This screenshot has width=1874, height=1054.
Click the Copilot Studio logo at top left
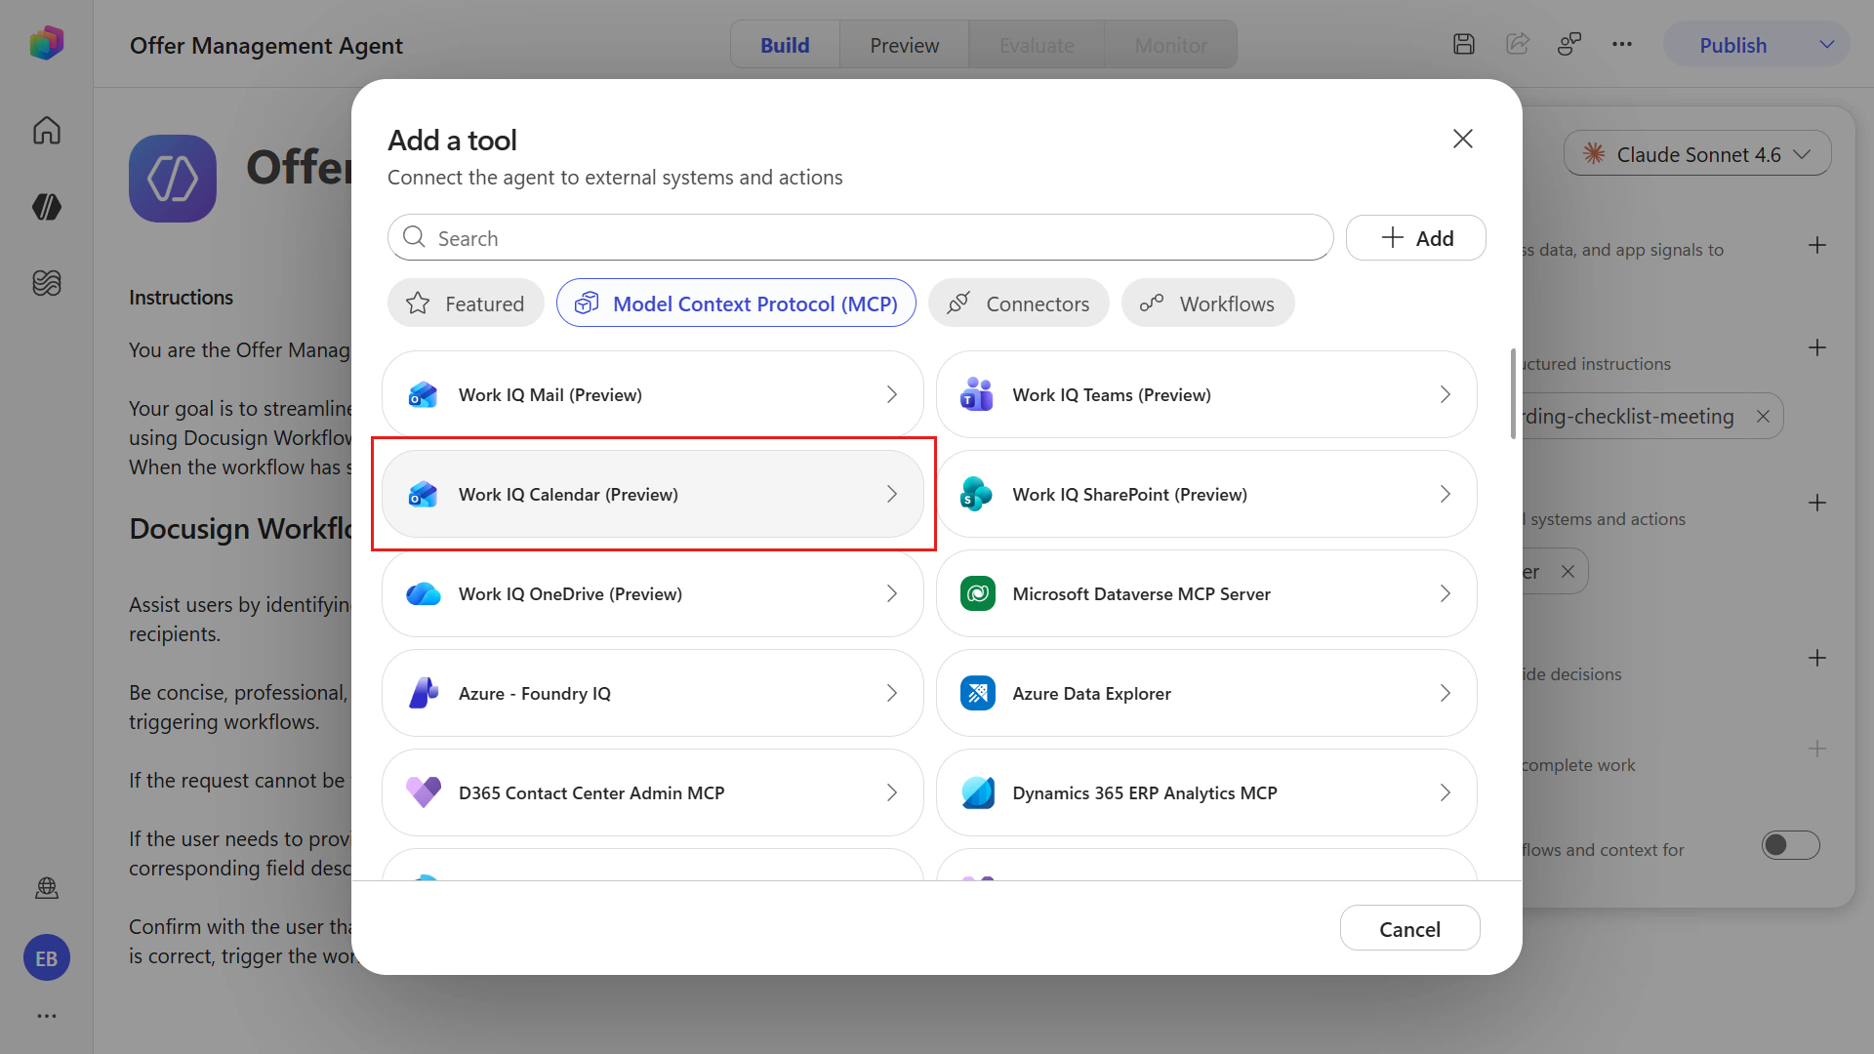coord(47,43)
